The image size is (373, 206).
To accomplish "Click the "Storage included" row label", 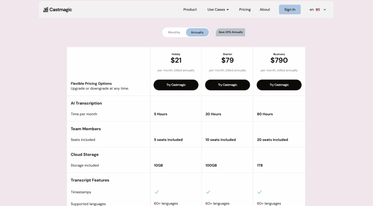I will (x=85, y=165).
